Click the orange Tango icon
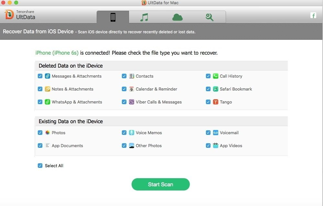Viewport: 323px width, 206px height. point(215,102)
